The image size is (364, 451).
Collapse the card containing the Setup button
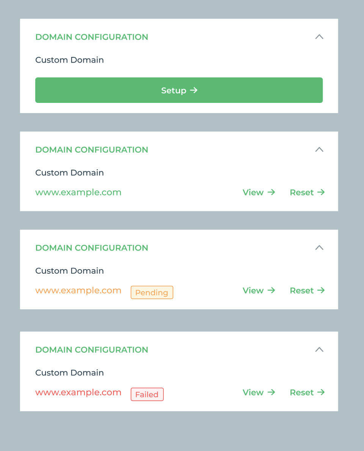pos(319,37)
